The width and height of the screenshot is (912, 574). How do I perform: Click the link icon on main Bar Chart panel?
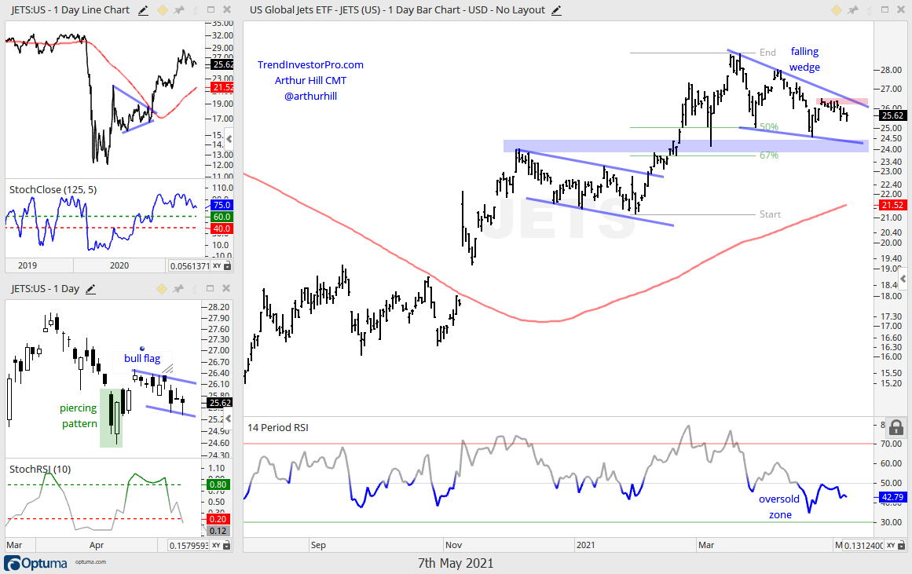pos(869,10)
